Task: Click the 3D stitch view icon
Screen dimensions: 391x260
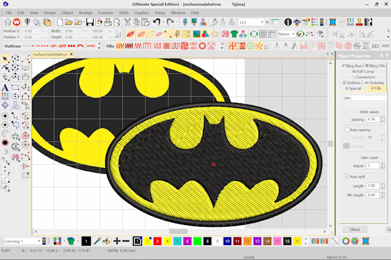Action: click(375, 46)
